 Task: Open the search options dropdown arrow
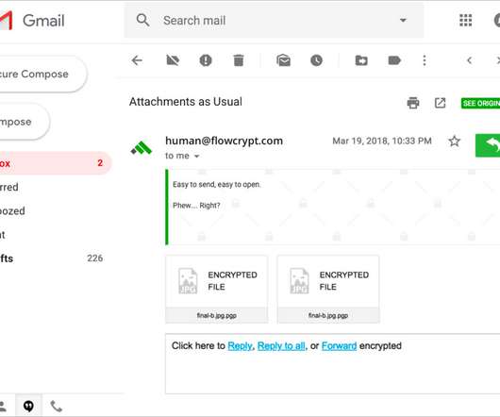pyautogui.click(x=403, y=21)
